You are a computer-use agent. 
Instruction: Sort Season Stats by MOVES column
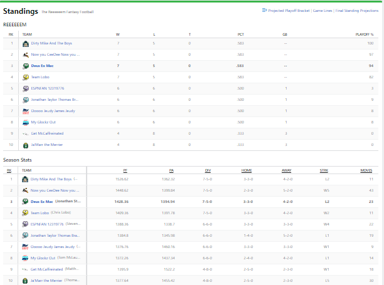pyautogui.click(x=366, y=170)
